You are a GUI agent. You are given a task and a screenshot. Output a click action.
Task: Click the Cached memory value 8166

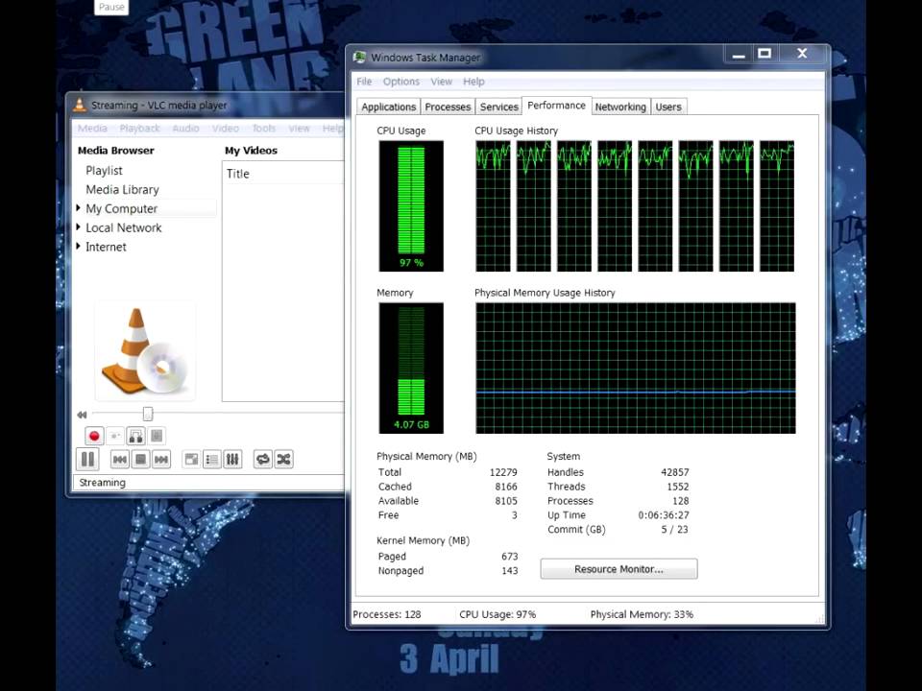(506, 487)
